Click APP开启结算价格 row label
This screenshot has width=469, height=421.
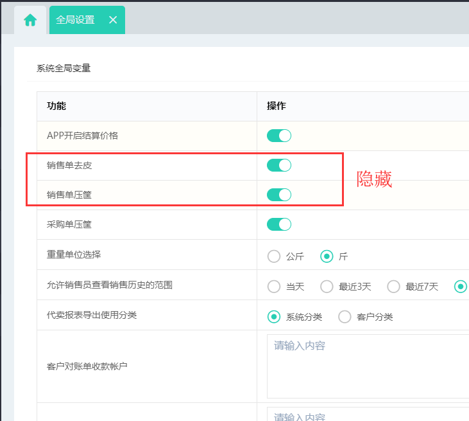82,136
